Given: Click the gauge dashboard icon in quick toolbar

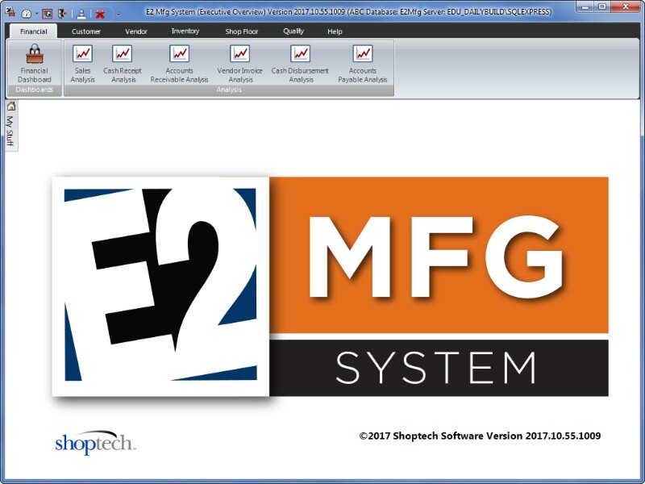Looking at the screenshot, I should (26, 14).
